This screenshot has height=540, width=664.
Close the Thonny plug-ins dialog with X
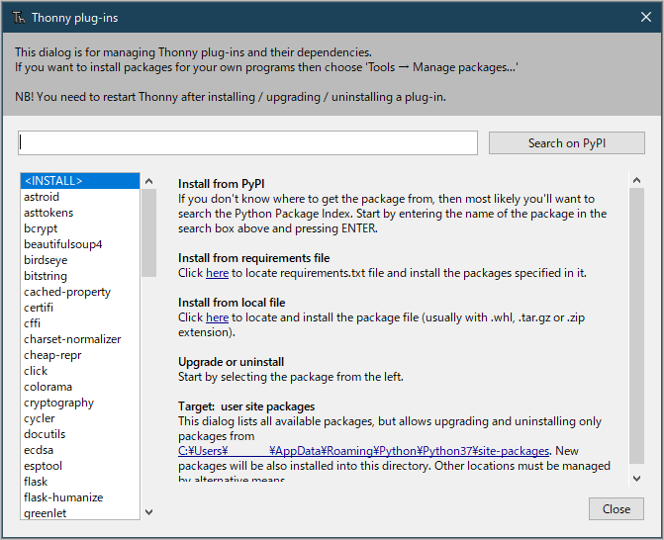click(x=645, y=17)
